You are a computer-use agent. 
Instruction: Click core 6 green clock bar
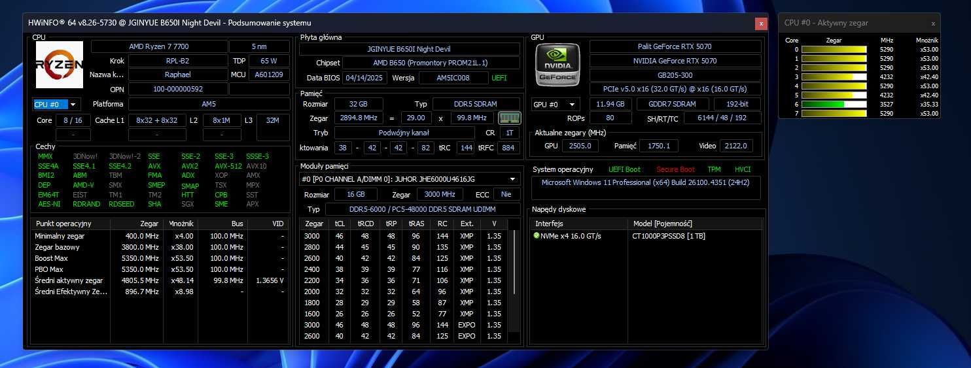834,104
